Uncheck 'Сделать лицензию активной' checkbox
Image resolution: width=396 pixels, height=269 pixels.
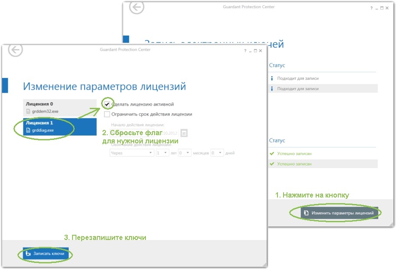pos(107,104)
